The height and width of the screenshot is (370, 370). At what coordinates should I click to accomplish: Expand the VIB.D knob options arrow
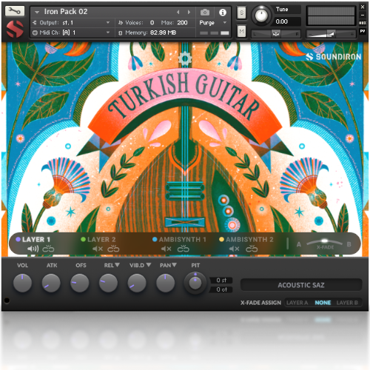point(149,265)
